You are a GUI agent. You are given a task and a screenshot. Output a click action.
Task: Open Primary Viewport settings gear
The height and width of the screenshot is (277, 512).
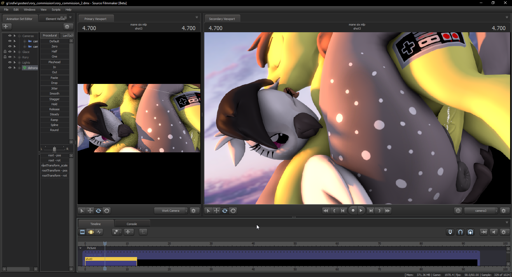click(194, 211)
